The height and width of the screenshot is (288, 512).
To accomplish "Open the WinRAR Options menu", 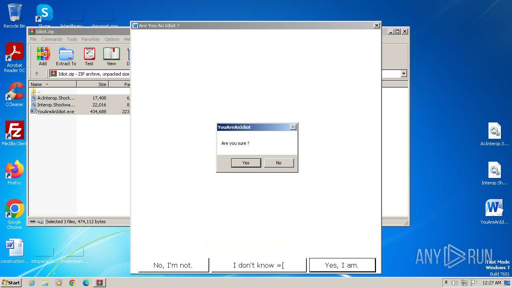I will [112, 39].
